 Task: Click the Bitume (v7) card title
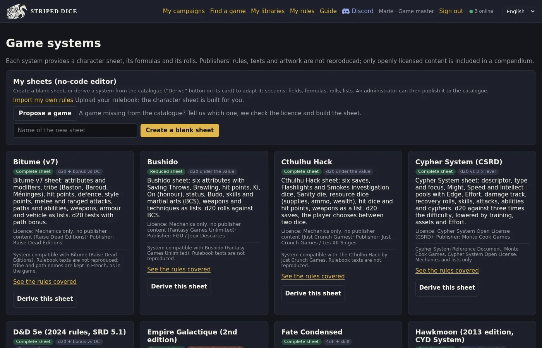click(x=36, y=162)
